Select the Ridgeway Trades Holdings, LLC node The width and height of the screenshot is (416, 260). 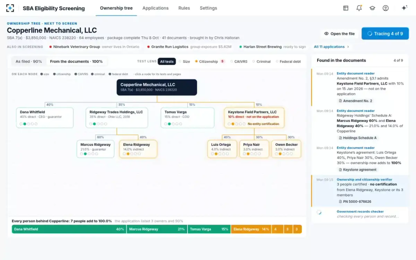117,118
